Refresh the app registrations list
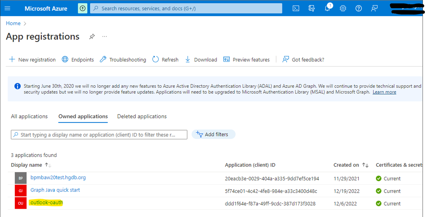The height and width of the screenshot is (217, 425). pos(165,60)
